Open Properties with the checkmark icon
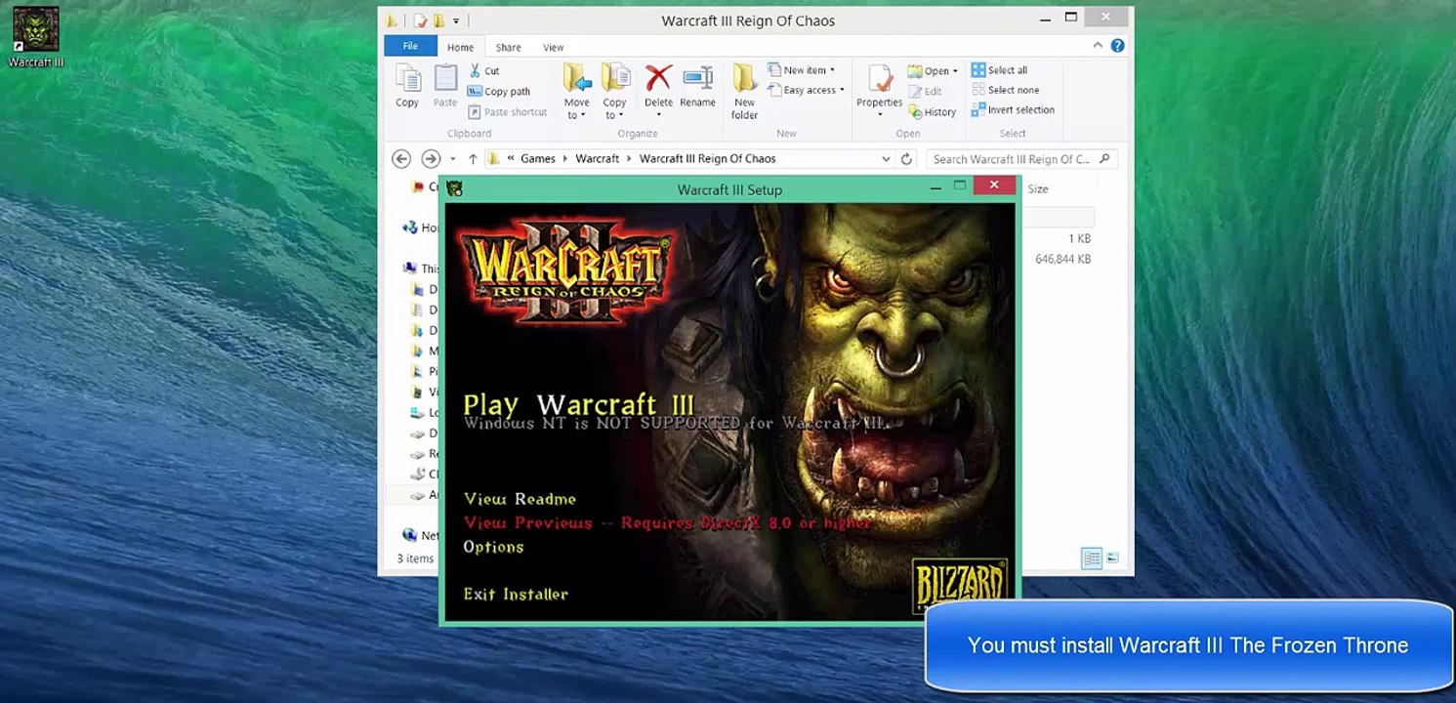Viewport: 1456px width, 703px height. (x=879, y=92)
